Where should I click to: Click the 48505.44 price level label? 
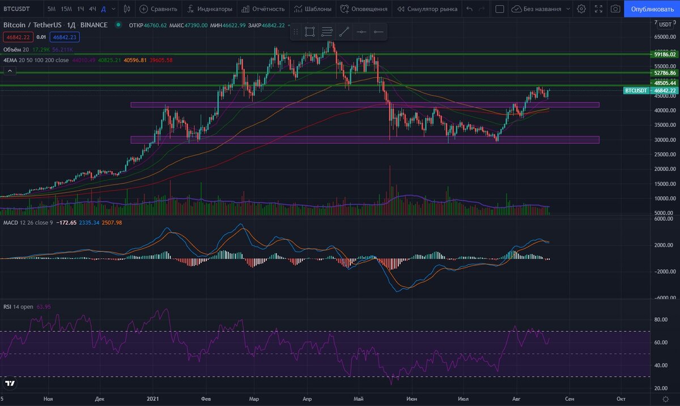665,83
